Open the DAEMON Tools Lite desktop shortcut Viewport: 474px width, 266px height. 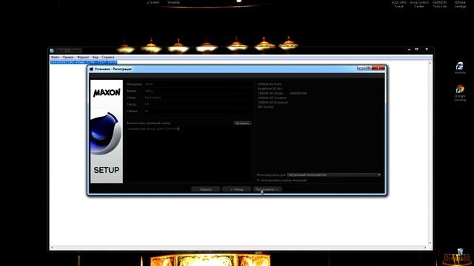tap(439, 4)
